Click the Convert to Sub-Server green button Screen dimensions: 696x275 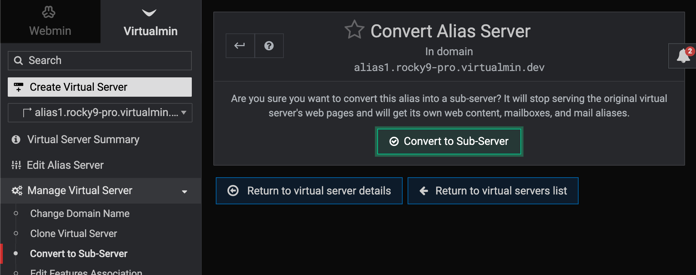(x=449, y=141)
